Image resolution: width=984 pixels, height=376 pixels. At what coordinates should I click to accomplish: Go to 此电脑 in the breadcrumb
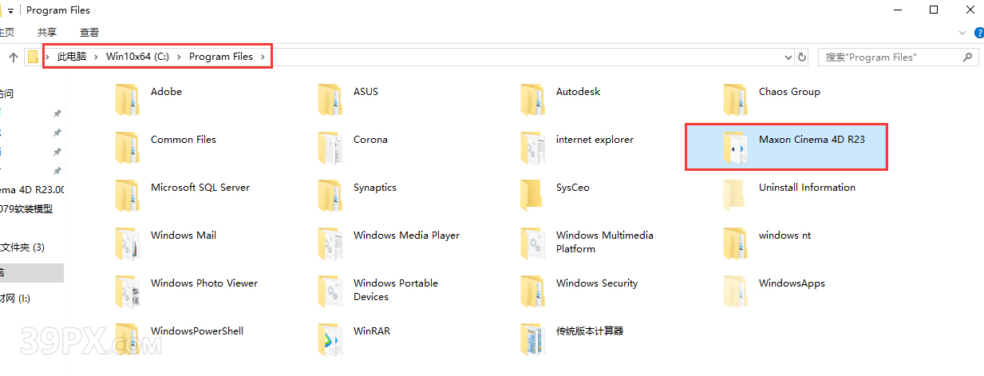click(x=72, y=57)
